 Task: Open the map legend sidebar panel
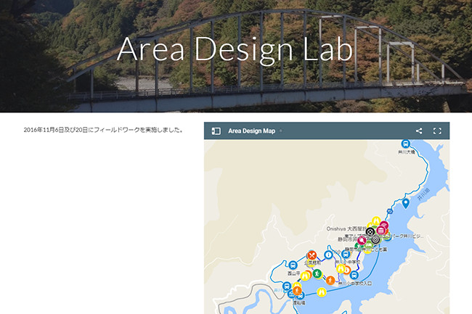coord(216,131)
